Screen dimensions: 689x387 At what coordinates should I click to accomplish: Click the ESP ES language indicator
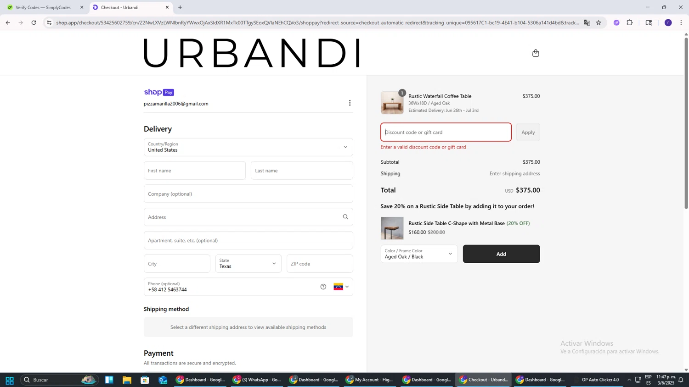click(648, 380)
